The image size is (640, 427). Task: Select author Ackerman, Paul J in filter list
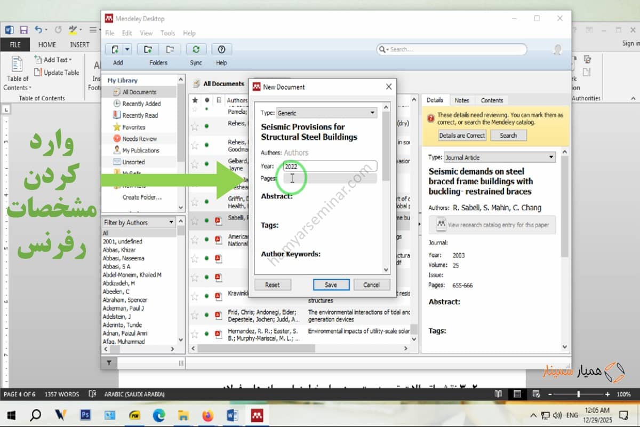click(123, 308)
